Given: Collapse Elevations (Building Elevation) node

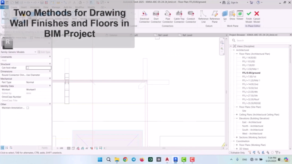Looking at the screenshot, I should (237, 118).
